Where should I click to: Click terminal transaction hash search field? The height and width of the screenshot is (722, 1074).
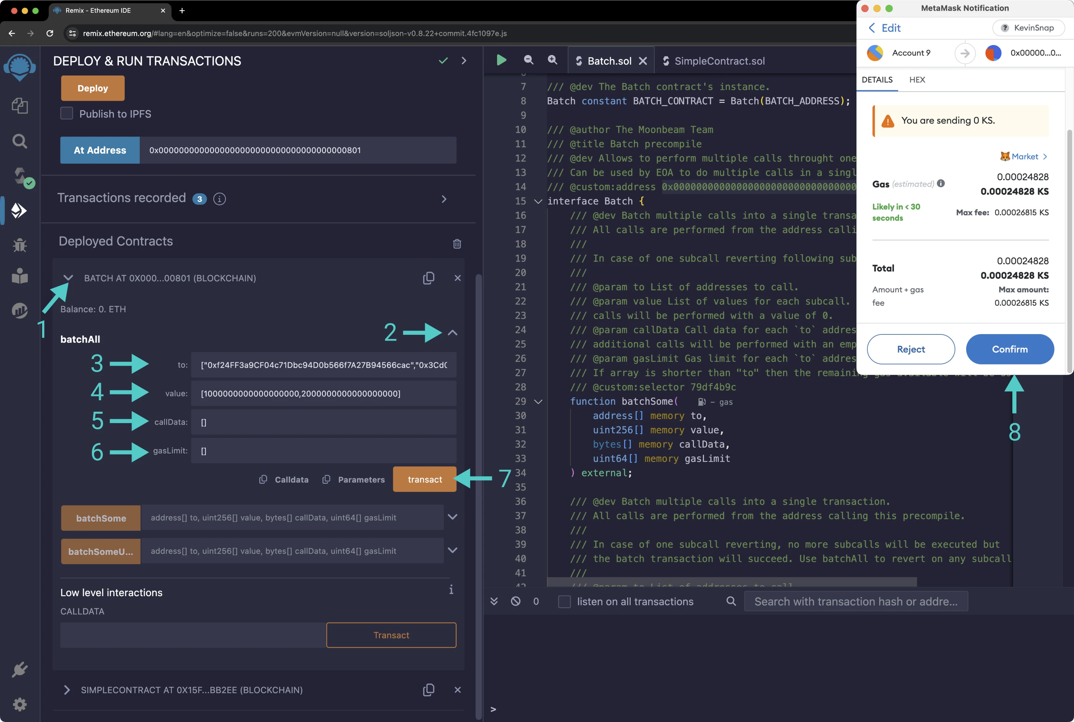point(856,601)
